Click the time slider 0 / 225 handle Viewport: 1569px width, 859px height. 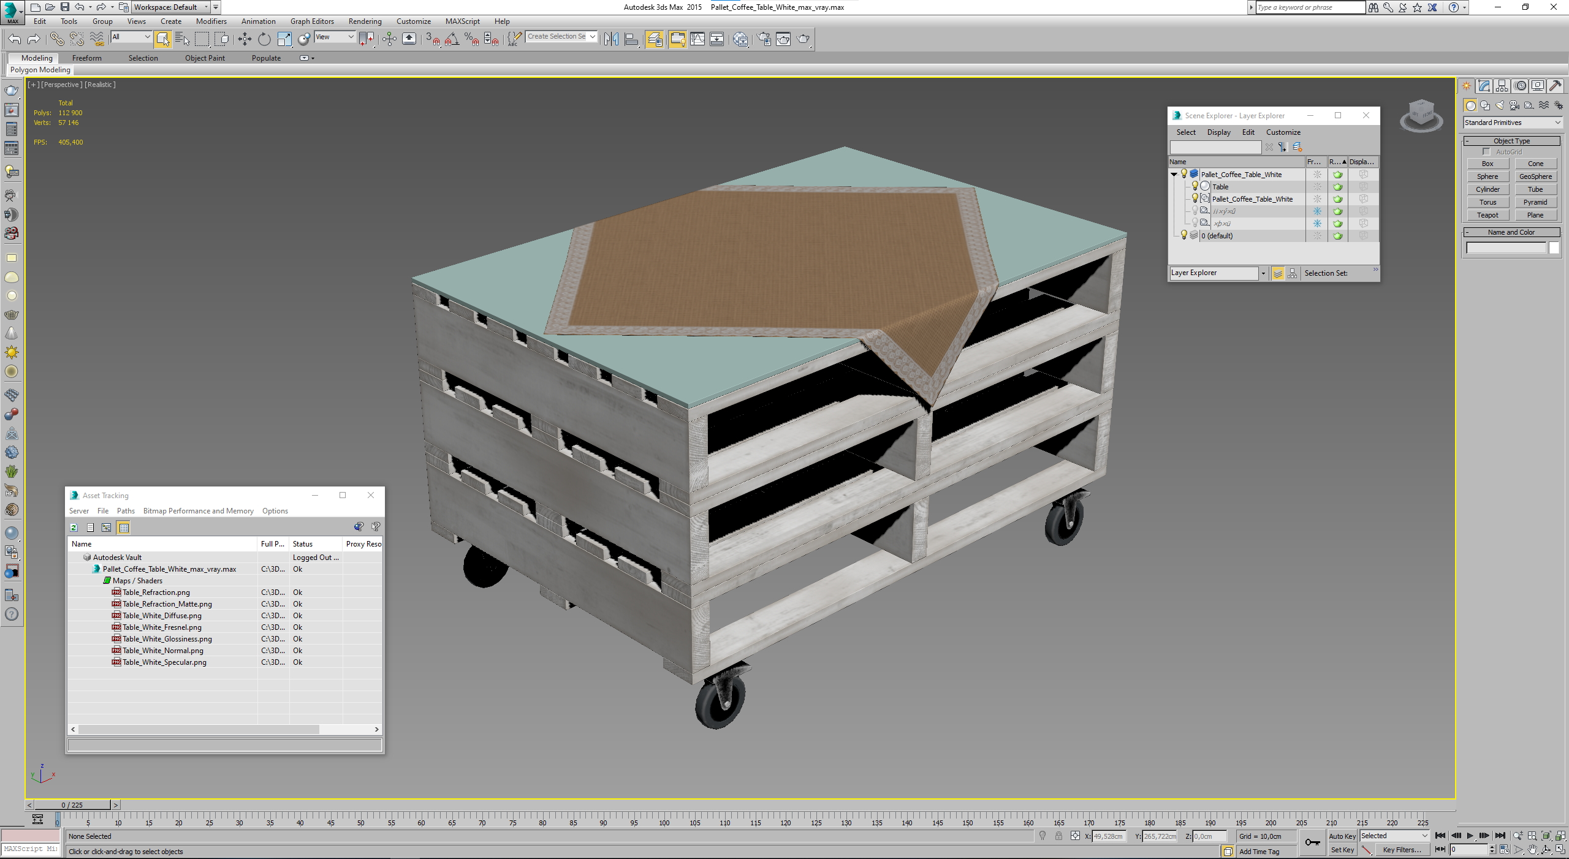[72, 805]
